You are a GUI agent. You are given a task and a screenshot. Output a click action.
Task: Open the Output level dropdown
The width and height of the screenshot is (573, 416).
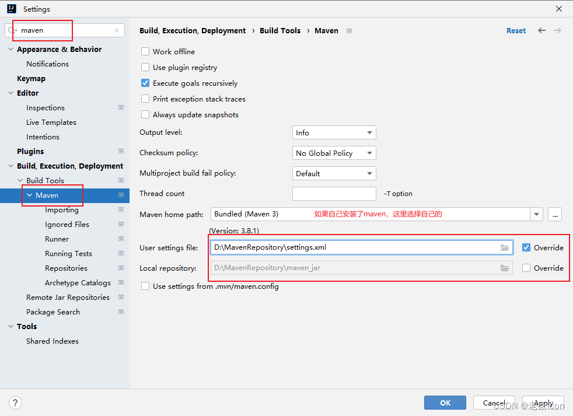334,132
